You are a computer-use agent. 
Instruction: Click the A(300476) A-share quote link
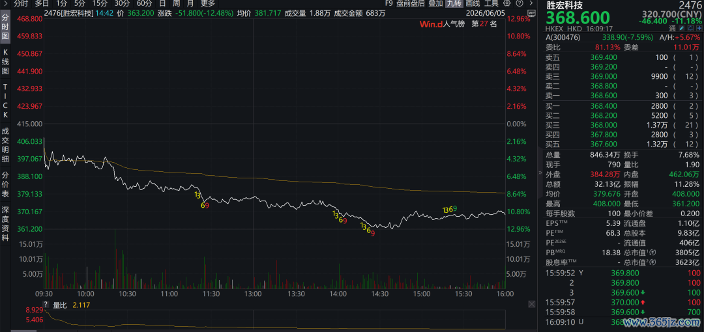click(563, 37)
